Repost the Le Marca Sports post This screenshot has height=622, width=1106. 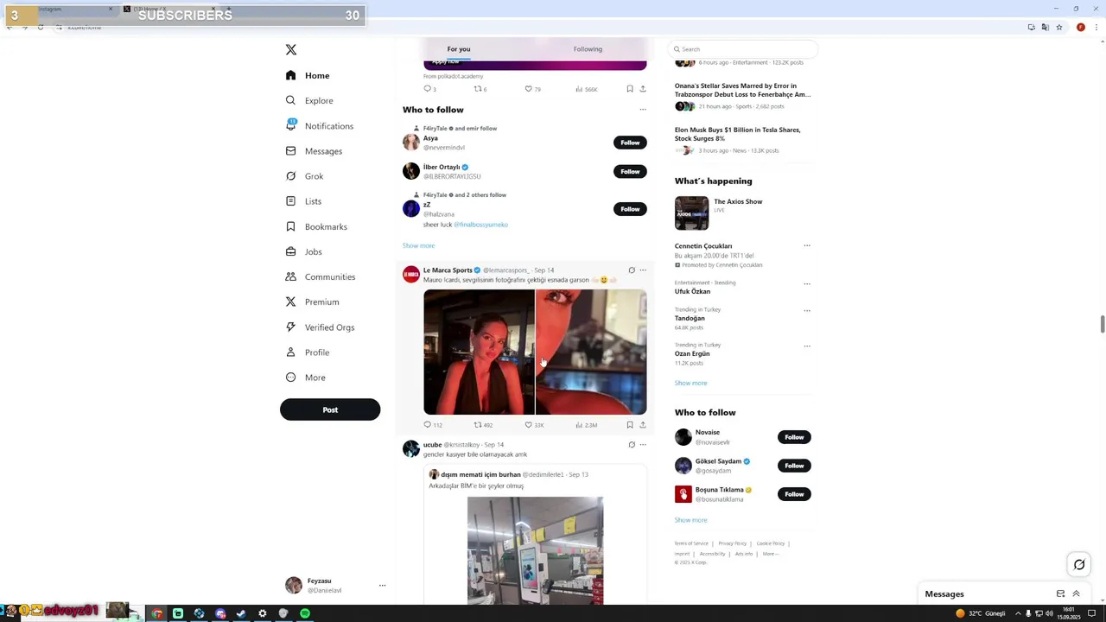tap(482, 425)
